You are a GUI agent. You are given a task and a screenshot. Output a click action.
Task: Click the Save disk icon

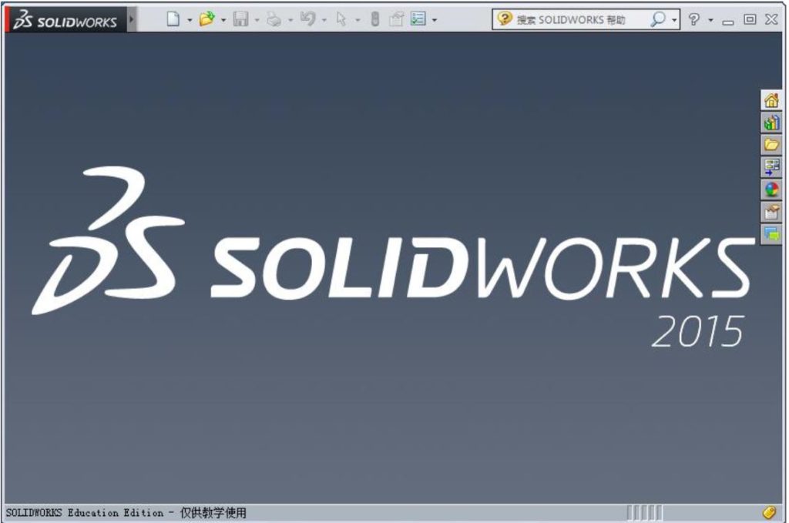(240, 19)
